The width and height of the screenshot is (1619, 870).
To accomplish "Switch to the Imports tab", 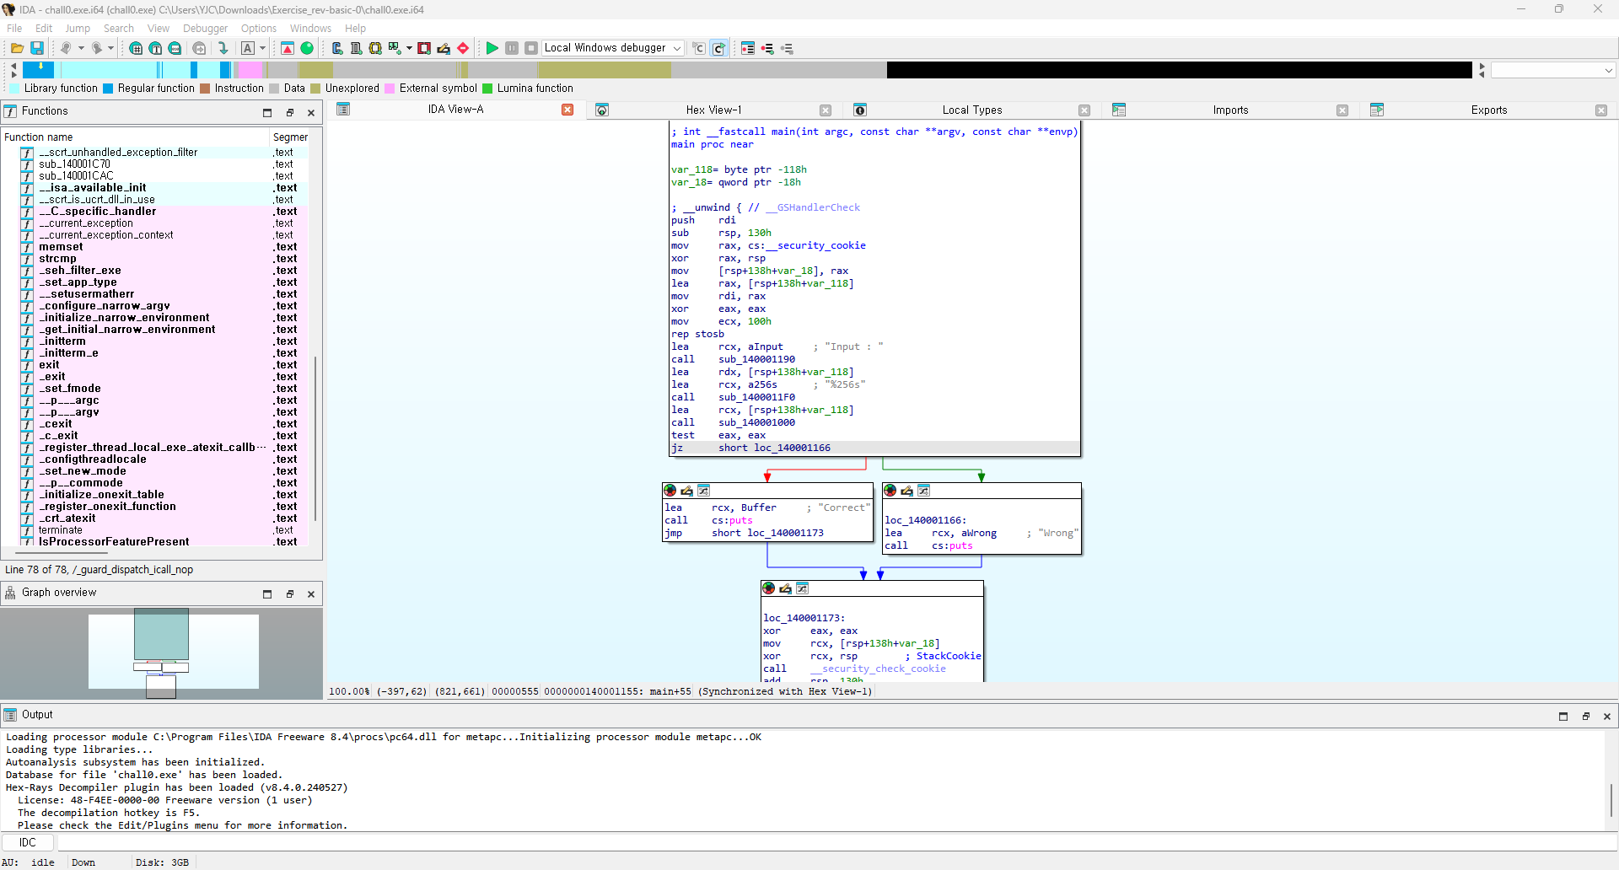I will tap(1230, 110).
